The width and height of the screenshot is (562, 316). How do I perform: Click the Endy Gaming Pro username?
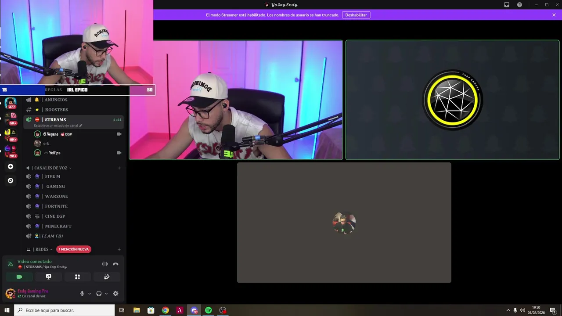click(33, 291)
